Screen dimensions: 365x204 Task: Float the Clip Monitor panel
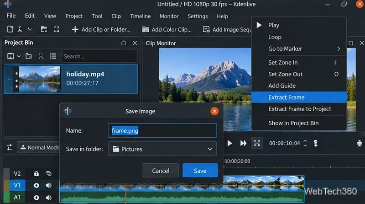pos(351,43)
